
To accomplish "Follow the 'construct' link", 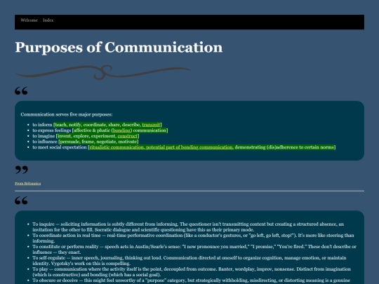I will pyautogui.click(x=127, y=136).
